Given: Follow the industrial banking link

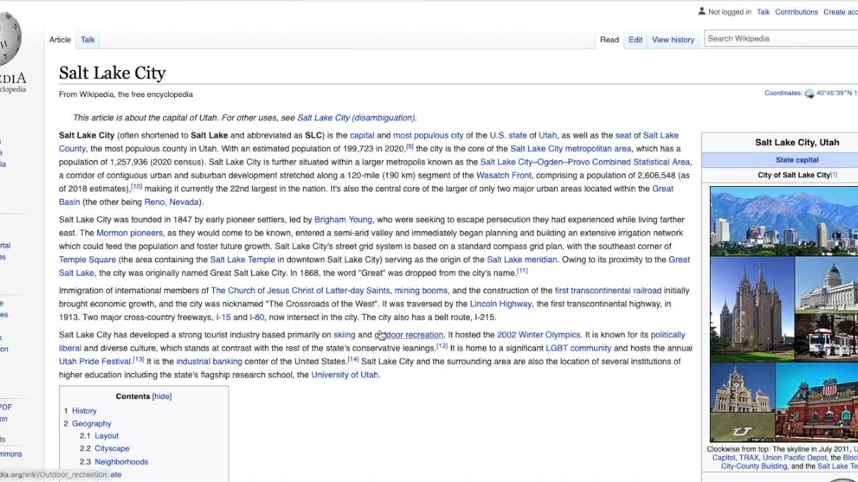Looking at the screenshot, I should [x=209, y=361].
